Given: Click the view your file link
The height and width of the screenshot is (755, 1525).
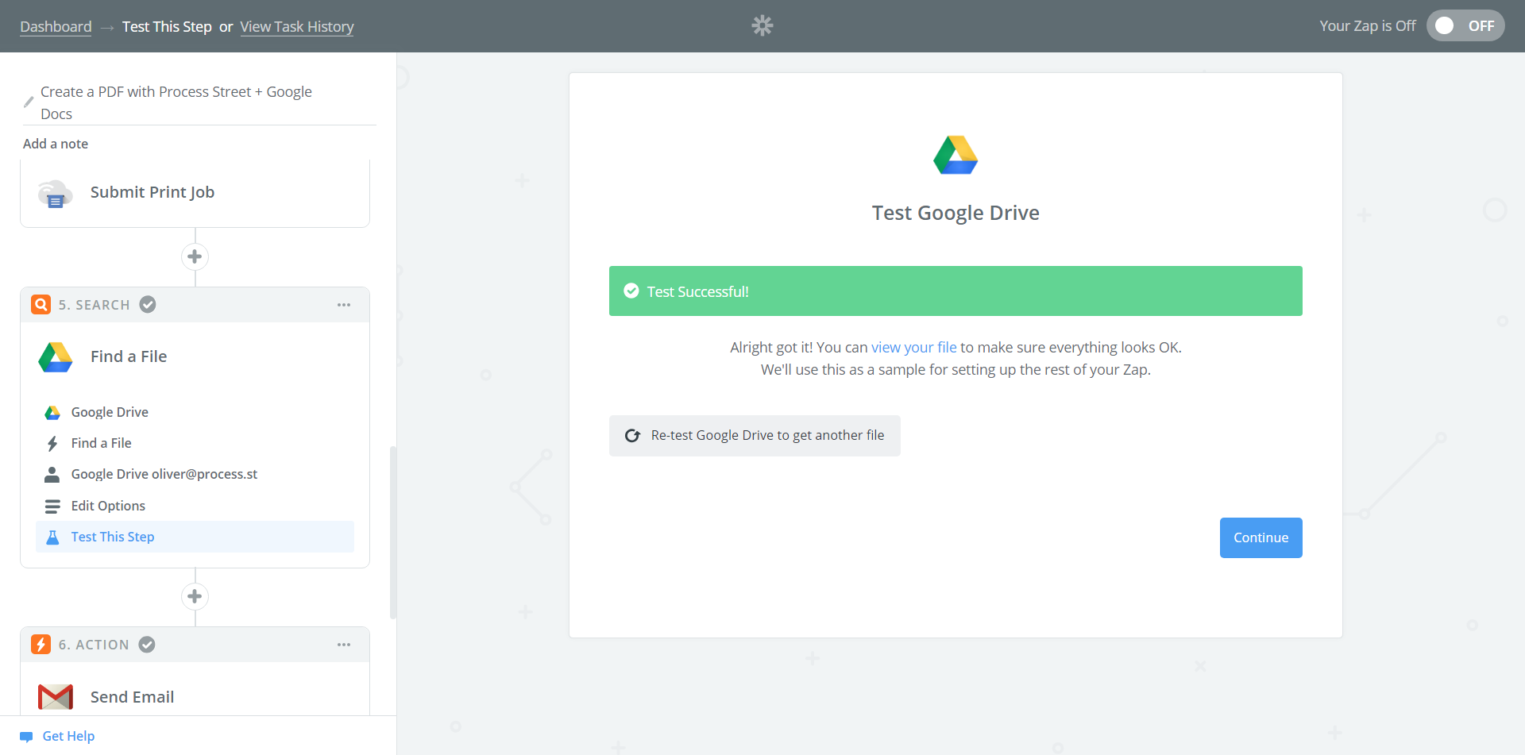Looking at the screenshot, I should click(914, 348).
